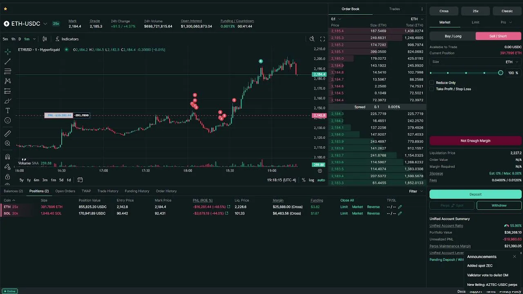Click Close All positions link

[347, 200]
